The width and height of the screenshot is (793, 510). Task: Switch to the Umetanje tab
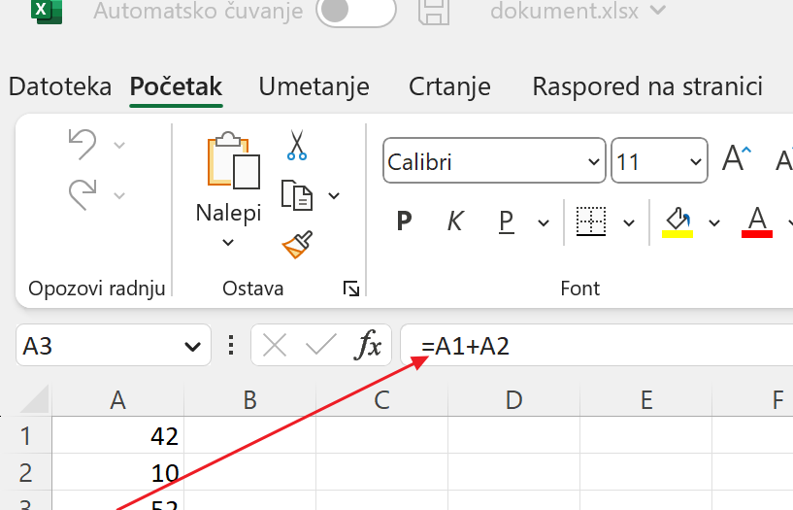tap(314, 86)
